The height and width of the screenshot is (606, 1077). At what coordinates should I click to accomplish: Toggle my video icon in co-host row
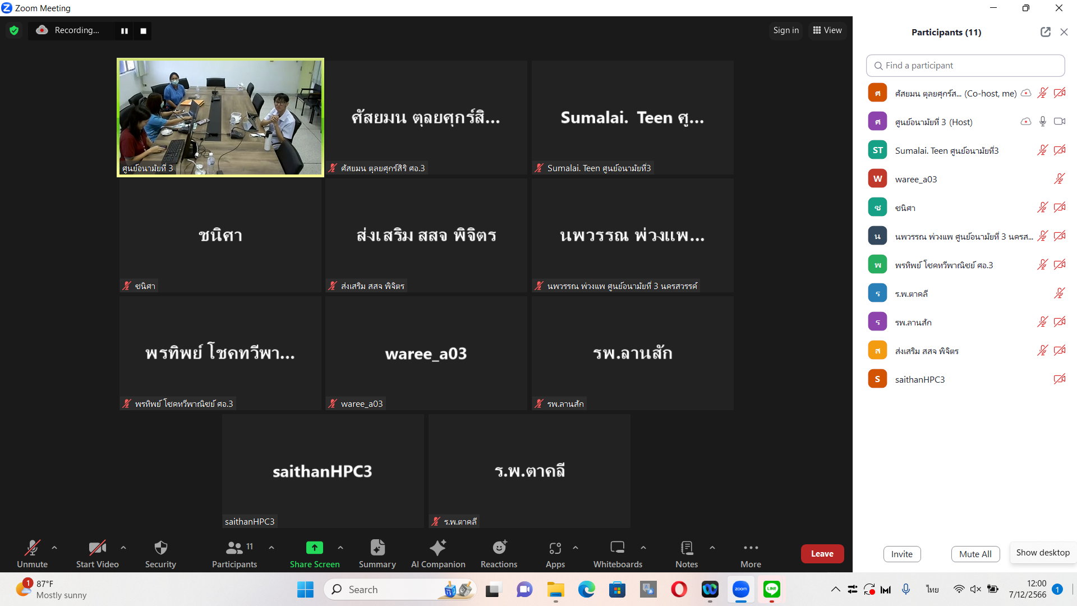point(1060,93)
